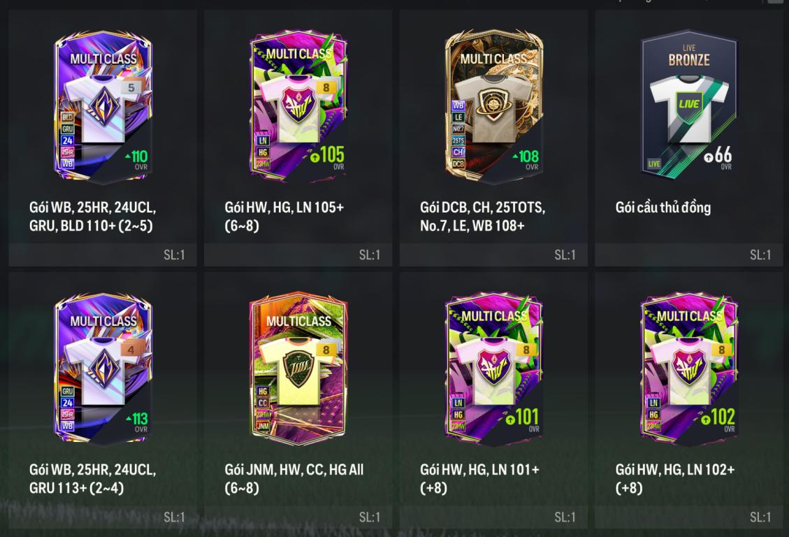Open the gold Multi Class 108 OVR pack
789x537 pixels.
493,106
